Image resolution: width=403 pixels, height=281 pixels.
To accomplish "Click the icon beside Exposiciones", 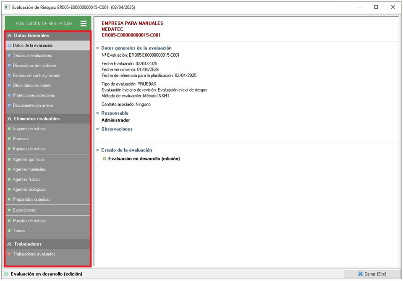I will click(x=9, y=210).
